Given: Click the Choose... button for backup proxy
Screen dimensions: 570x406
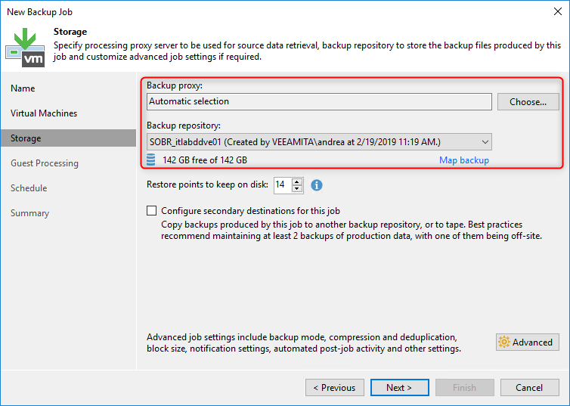Looking at the screenshot, I should tap(528, 102).
